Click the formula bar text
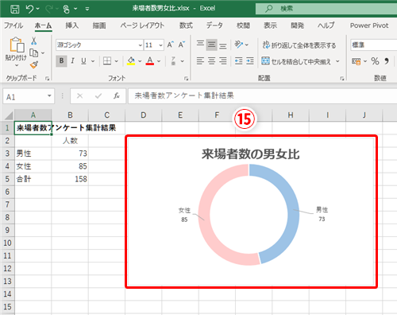This screenshot has height=315, width=397. pos(184,95)
